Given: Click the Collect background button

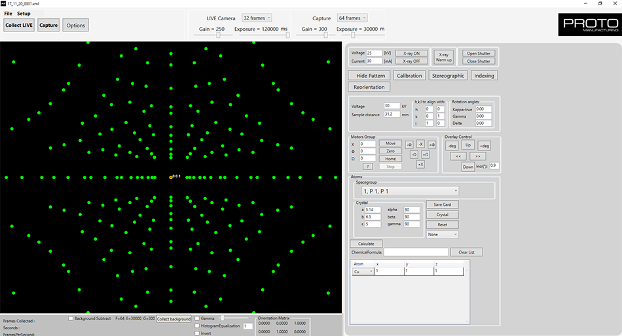Looking at the screenshot, I should (x=174, y=318).
